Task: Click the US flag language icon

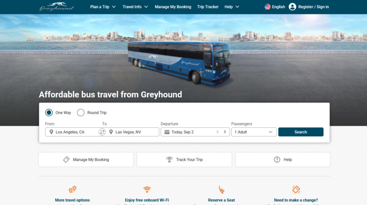Action: point(267,7)
